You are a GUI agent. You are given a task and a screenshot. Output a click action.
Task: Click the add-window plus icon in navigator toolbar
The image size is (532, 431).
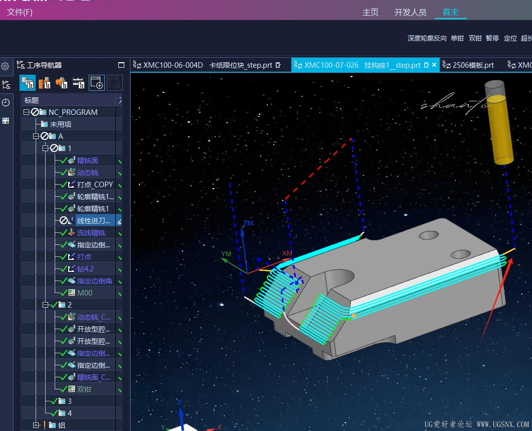pyautogui.click(x=97, y=83)
